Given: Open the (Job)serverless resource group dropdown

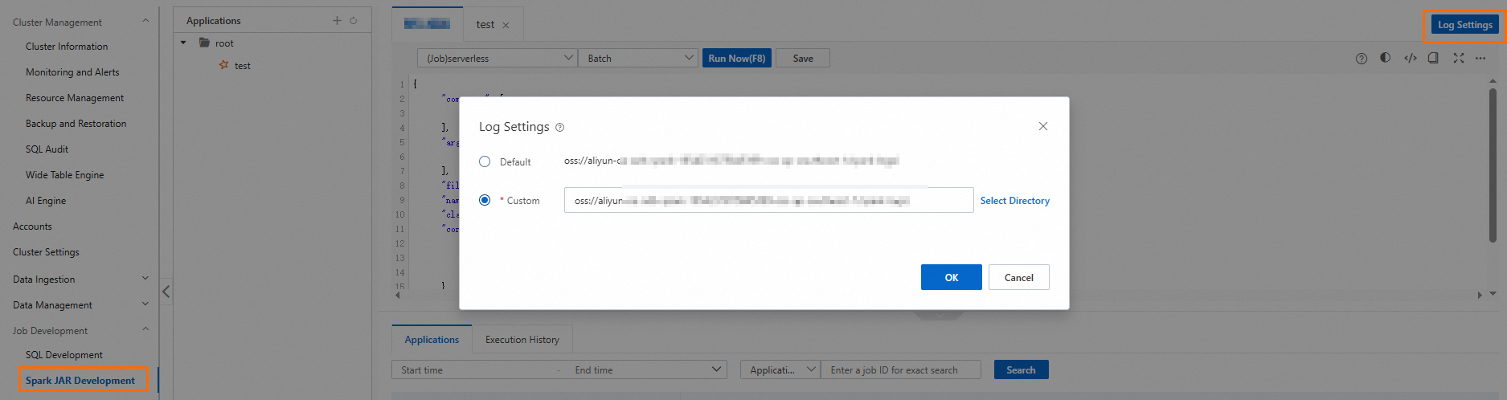Looking at the screenshot, I should (497, 58).
